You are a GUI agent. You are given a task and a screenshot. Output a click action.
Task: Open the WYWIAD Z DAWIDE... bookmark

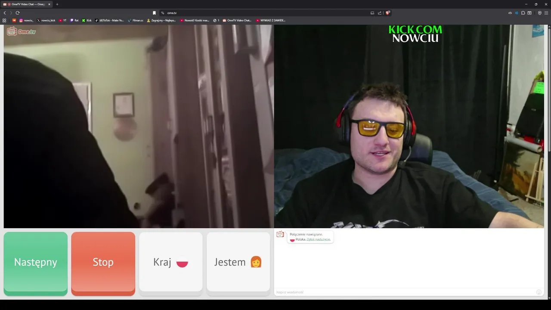click(x=270, y=20)
